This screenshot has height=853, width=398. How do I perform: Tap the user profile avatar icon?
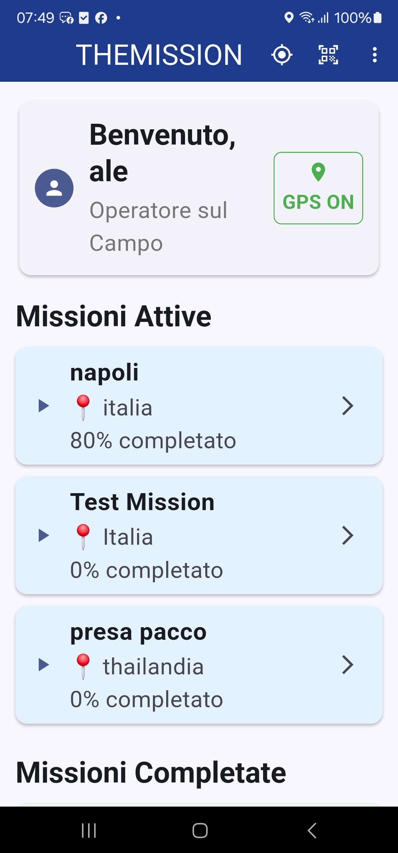pyautogui.click(x=54, y=188)
